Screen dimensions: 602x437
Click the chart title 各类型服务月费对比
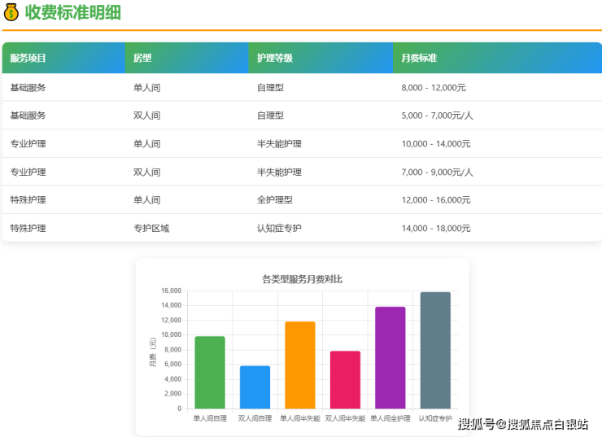click(x=302, y=279)
